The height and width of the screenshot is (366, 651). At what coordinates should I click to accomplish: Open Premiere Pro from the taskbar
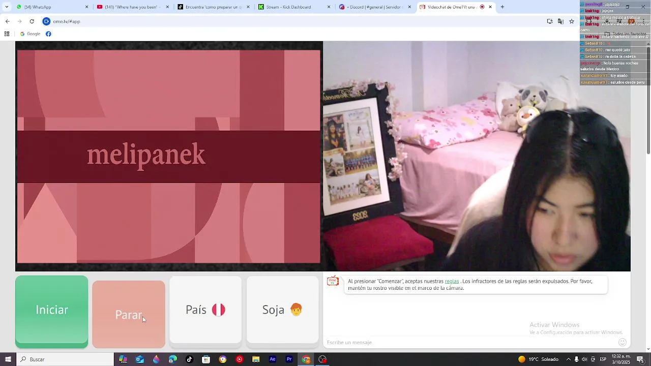tap(289, 359)
